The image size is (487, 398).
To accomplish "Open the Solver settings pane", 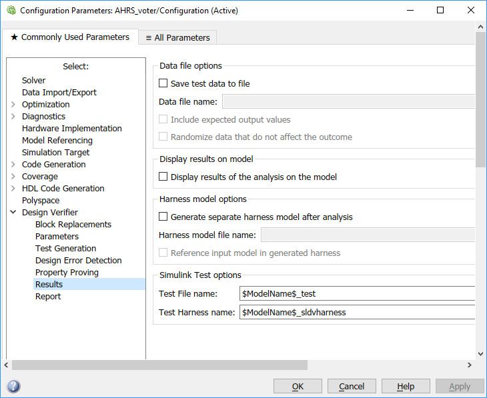I will 34,81.
